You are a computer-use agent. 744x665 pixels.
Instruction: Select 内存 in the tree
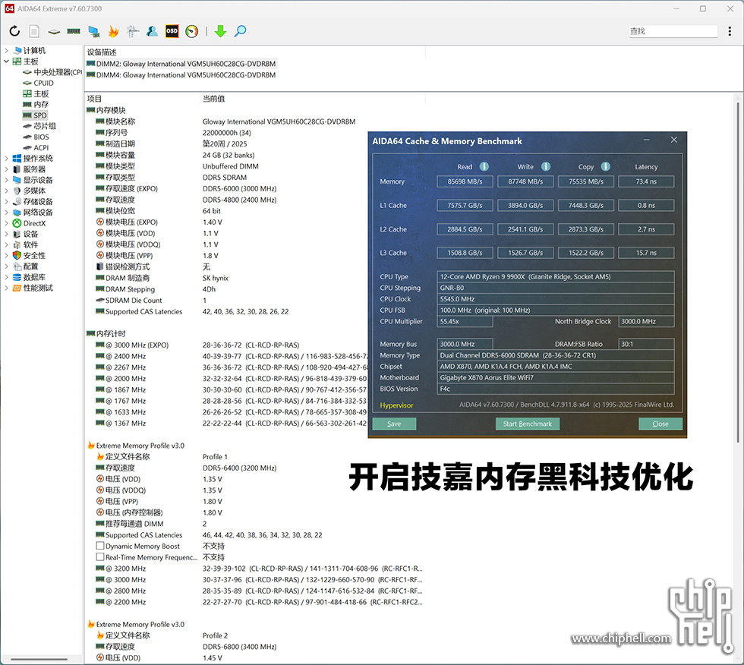[36, 104]
